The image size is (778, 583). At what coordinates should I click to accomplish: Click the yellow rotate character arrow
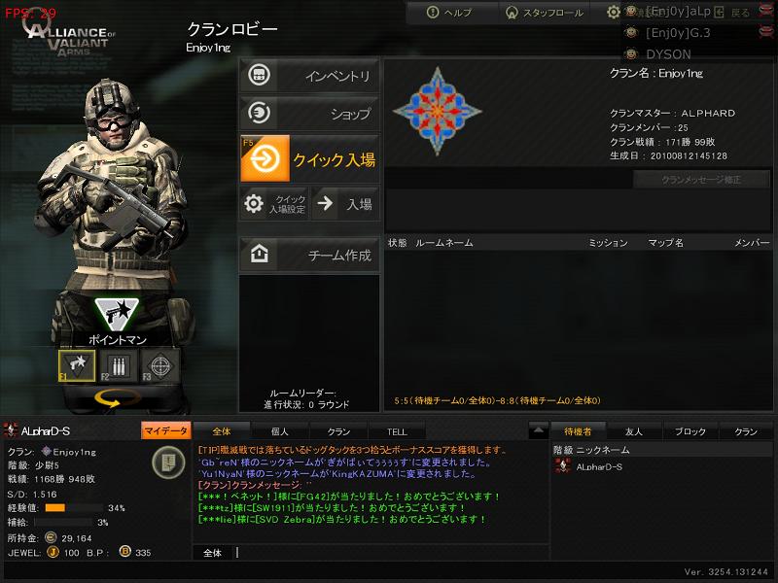pyautogui.click(x=116, y=398)
